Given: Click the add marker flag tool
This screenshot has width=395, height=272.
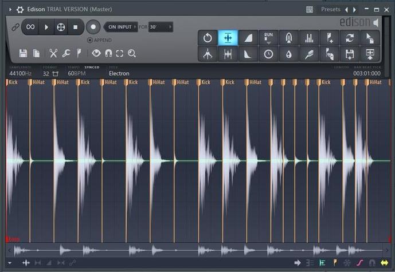Looking at the screenshot, I should pos(330,38).
